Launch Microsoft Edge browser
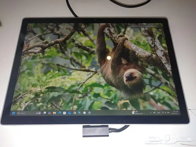This screenshot has height=147, width=196. [59, 113]
